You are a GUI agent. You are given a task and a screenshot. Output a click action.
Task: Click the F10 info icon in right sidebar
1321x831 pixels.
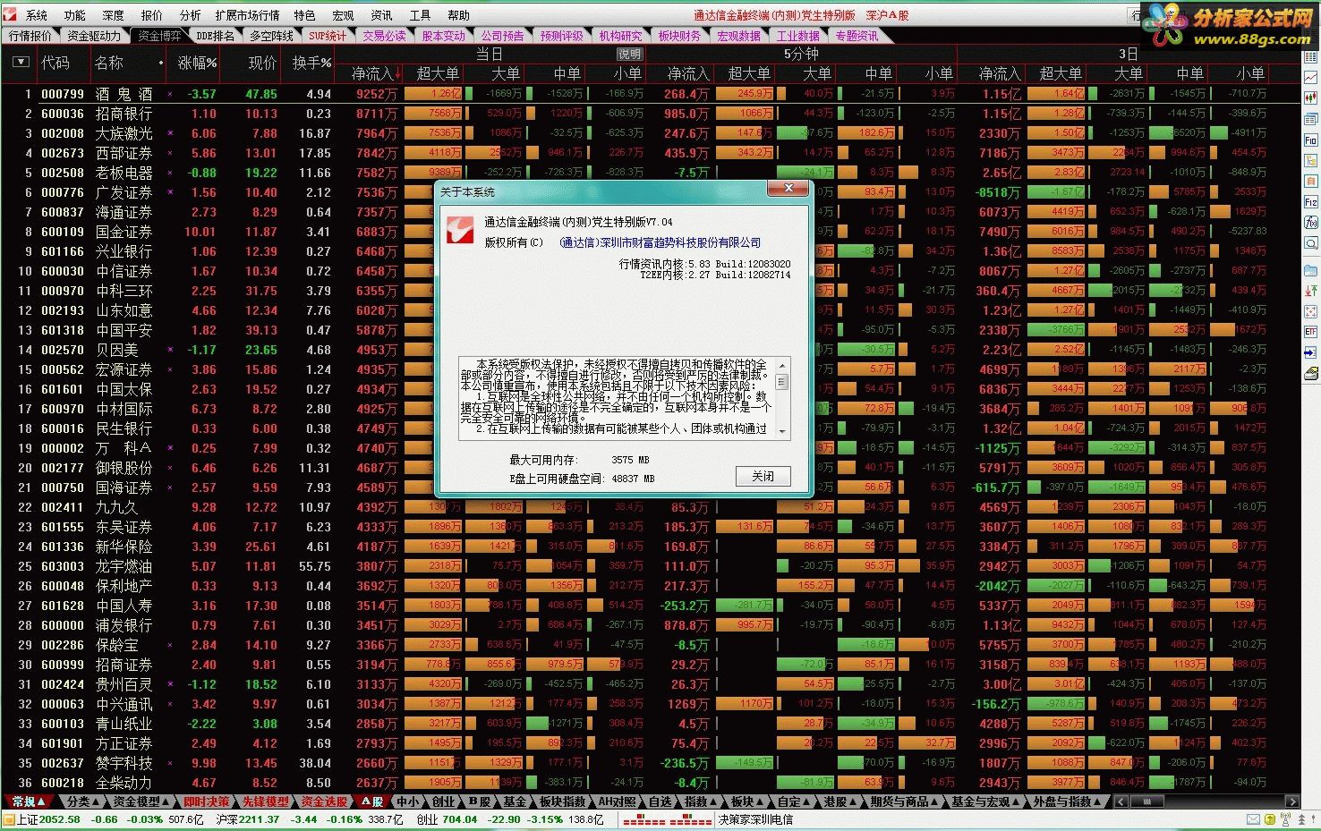pos(1311,140)
